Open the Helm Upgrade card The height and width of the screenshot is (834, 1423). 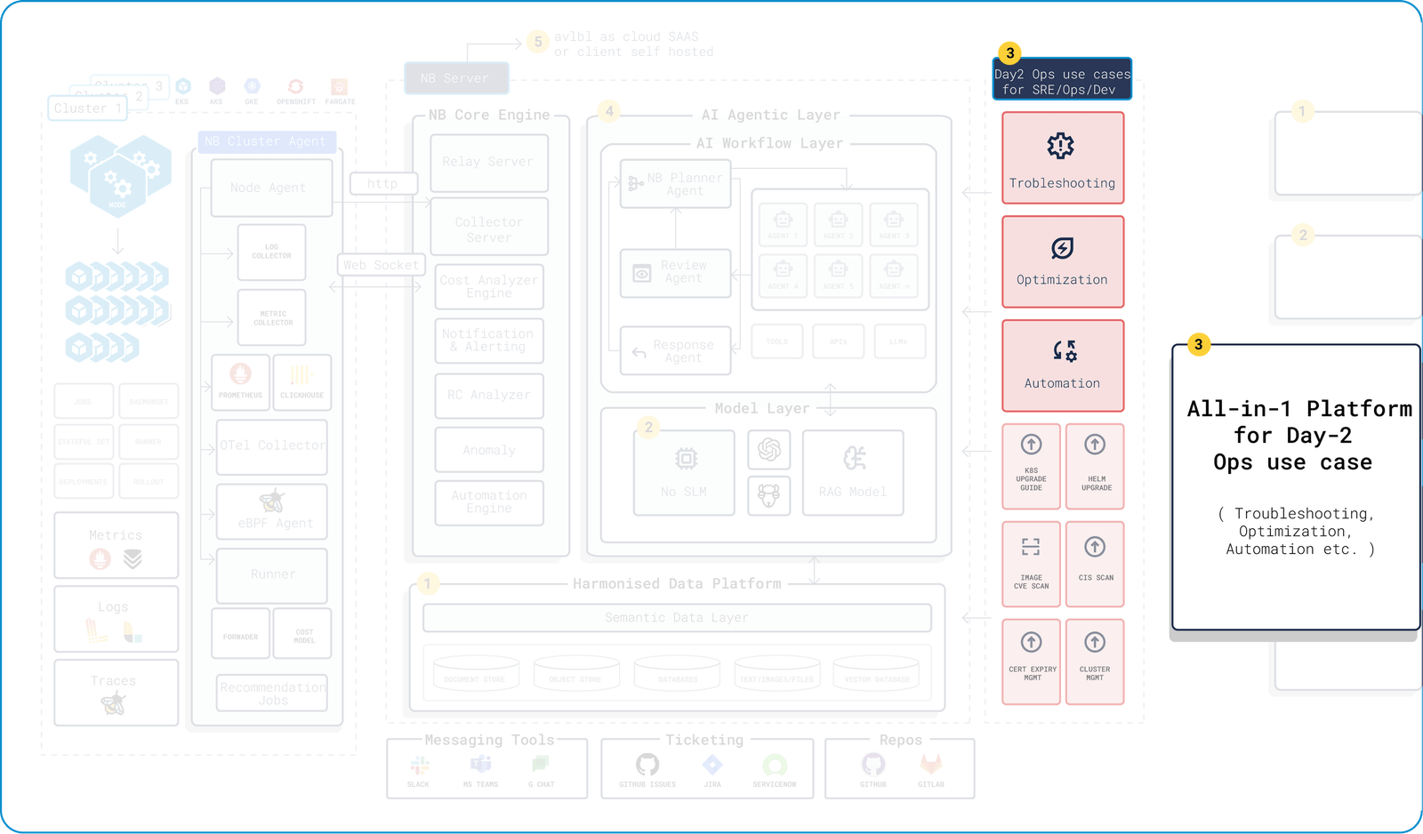click(1095, 466)
